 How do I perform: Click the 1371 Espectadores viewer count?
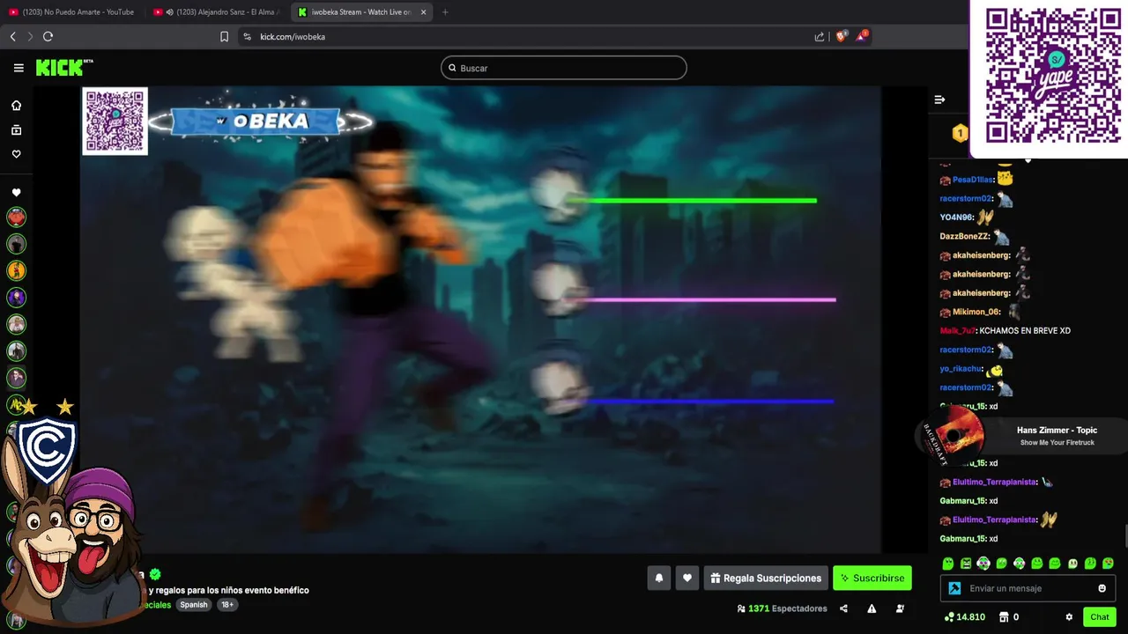783,608
